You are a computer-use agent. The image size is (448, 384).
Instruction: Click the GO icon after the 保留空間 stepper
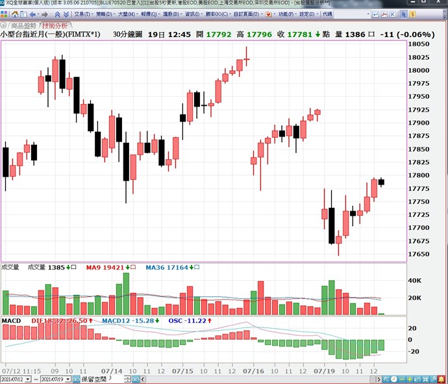click(136, 379)
